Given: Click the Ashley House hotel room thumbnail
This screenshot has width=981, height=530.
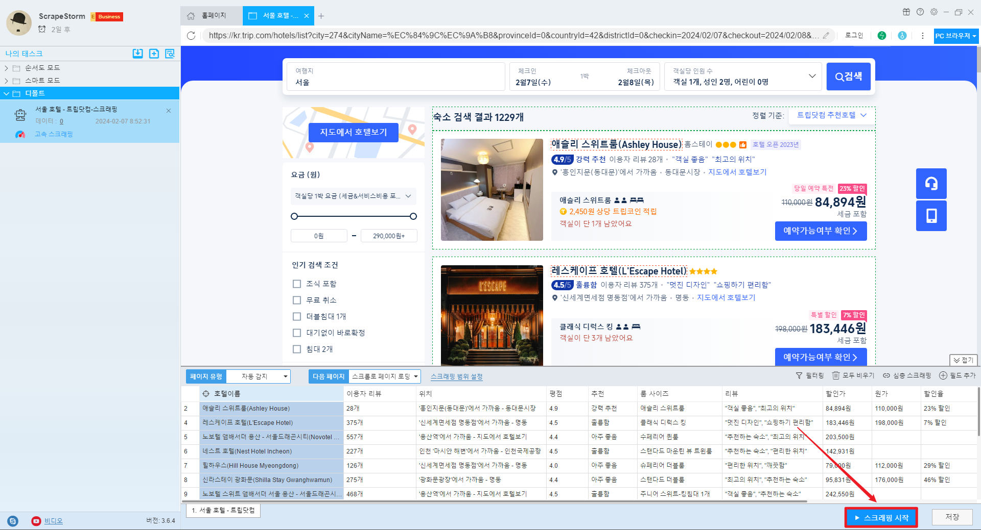Looking at the screenshot, I should point(492,190).
